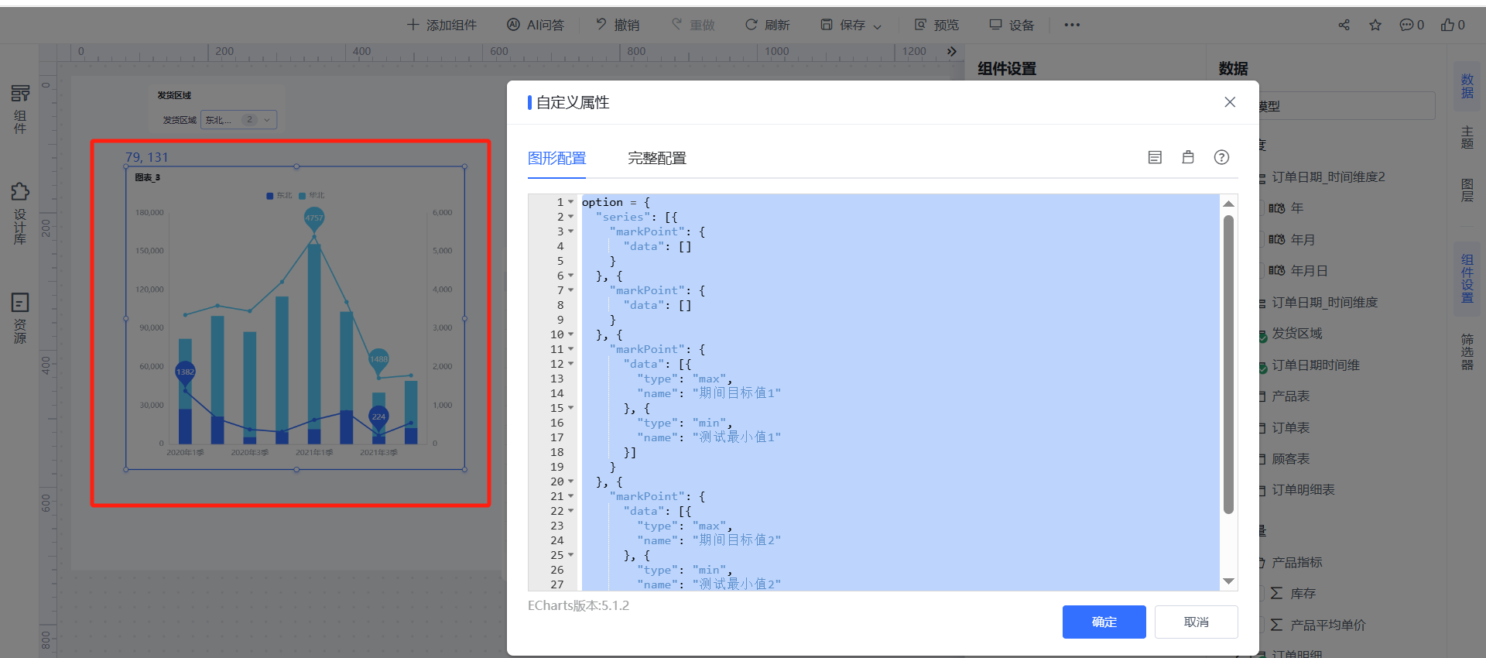Switch to the 完整配置 tab

coord(656,158)
